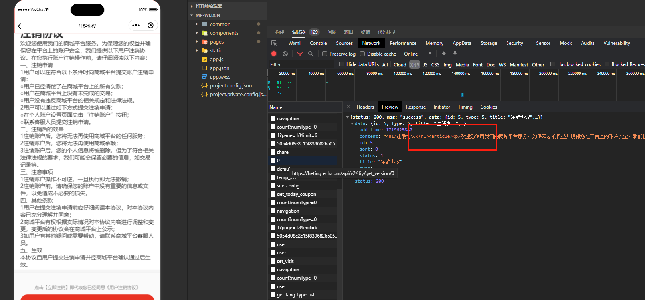The image size is (645, 300).
Task: Select the components folder icon
Action: pos(204,33)
